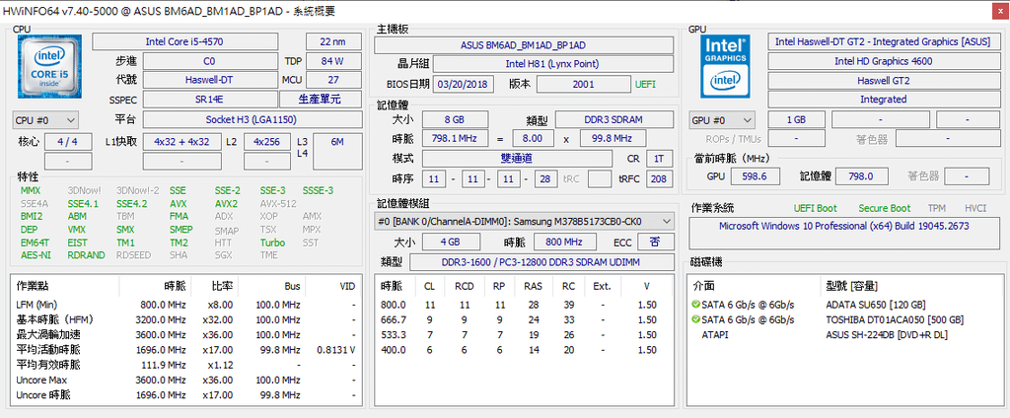This screenshot has height=418, width=1010.
Task: Click the Socket H3 (LGA1150) platform field
Action: pos(252,120)
